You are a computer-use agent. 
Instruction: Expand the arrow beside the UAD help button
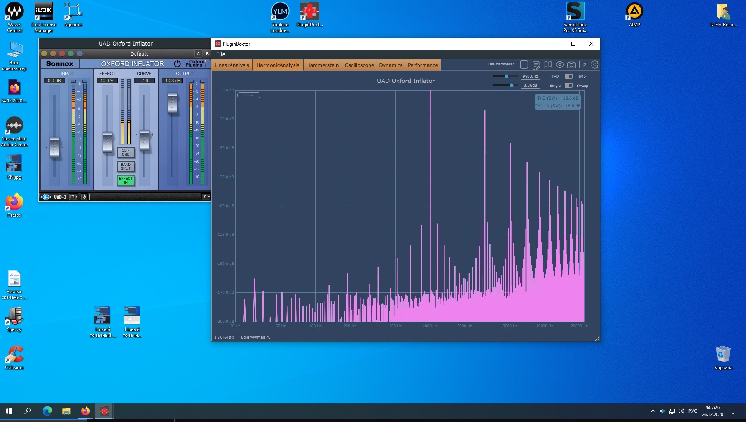209,197
